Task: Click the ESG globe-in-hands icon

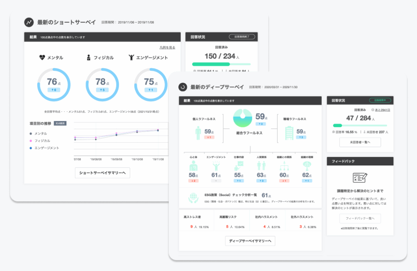Action: coord(193,197)
